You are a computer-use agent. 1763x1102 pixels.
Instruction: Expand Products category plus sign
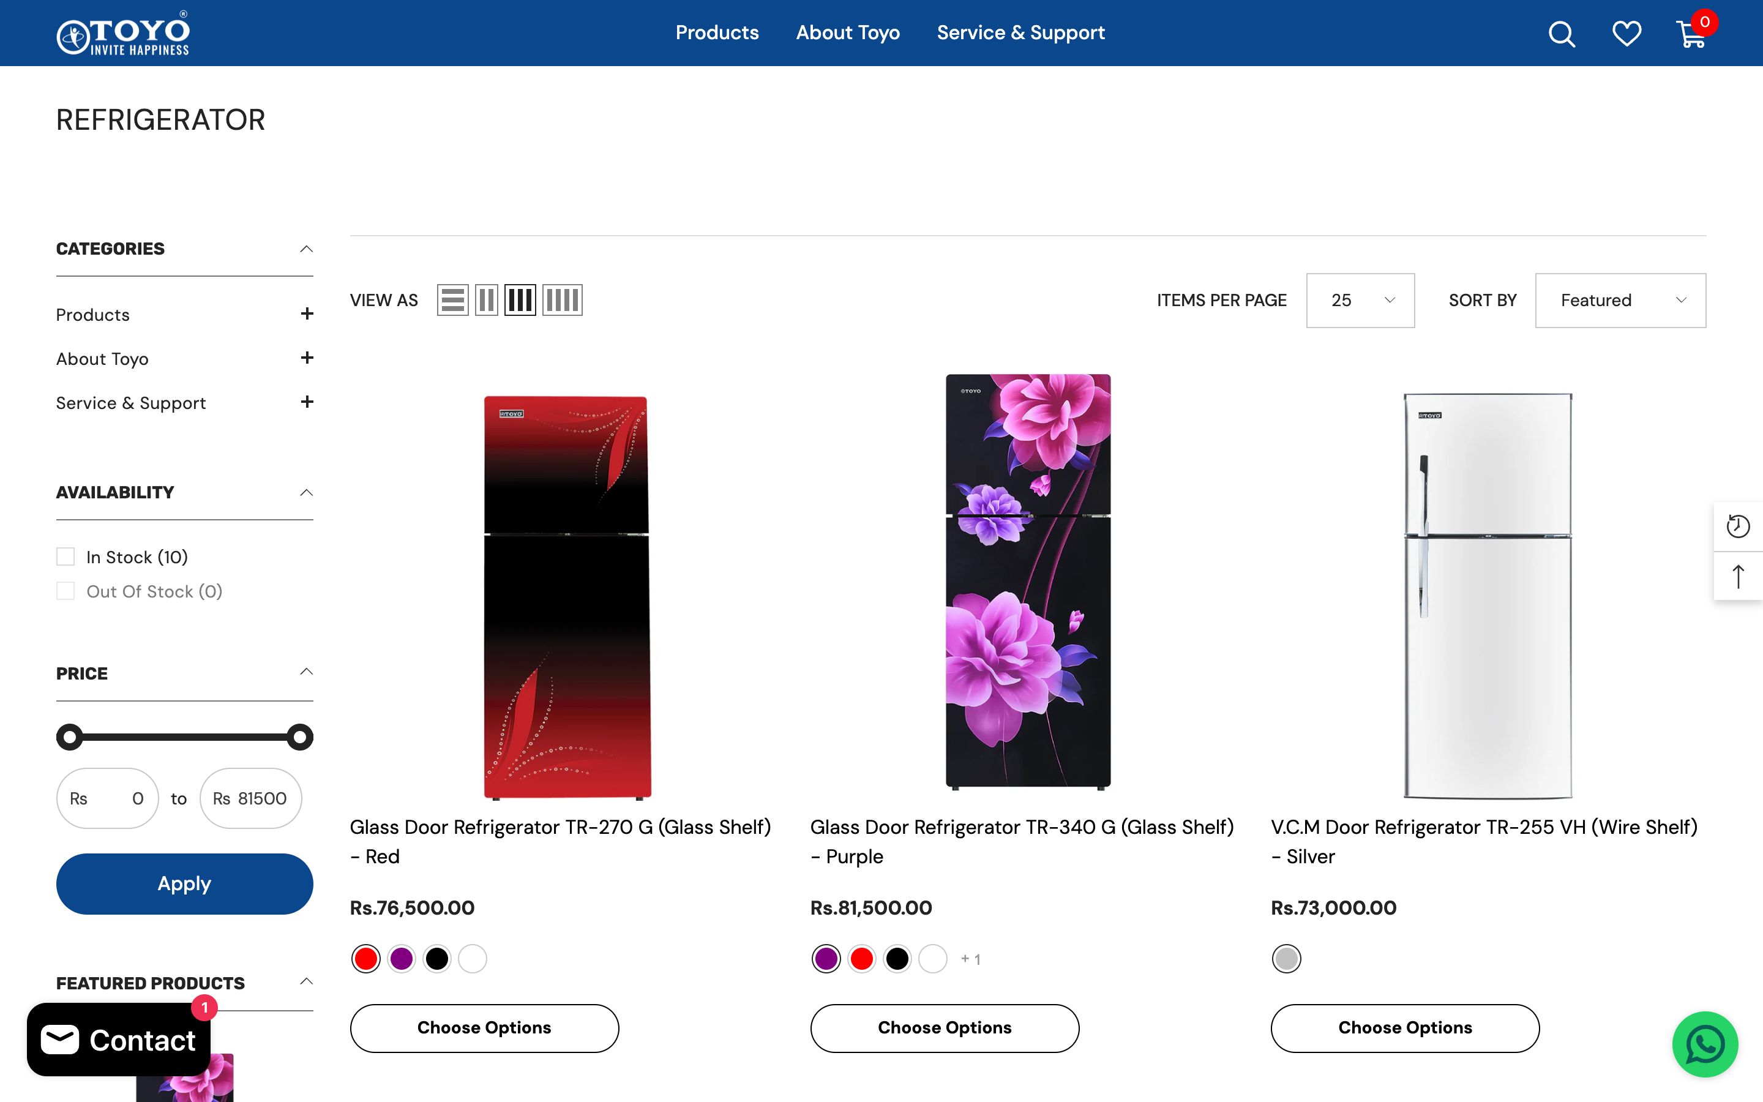click(307, 314)
